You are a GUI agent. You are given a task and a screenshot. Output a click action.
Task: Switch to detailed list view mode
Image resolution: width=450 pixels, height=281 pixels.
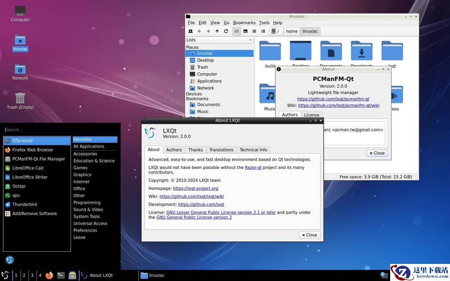(263, 31)
